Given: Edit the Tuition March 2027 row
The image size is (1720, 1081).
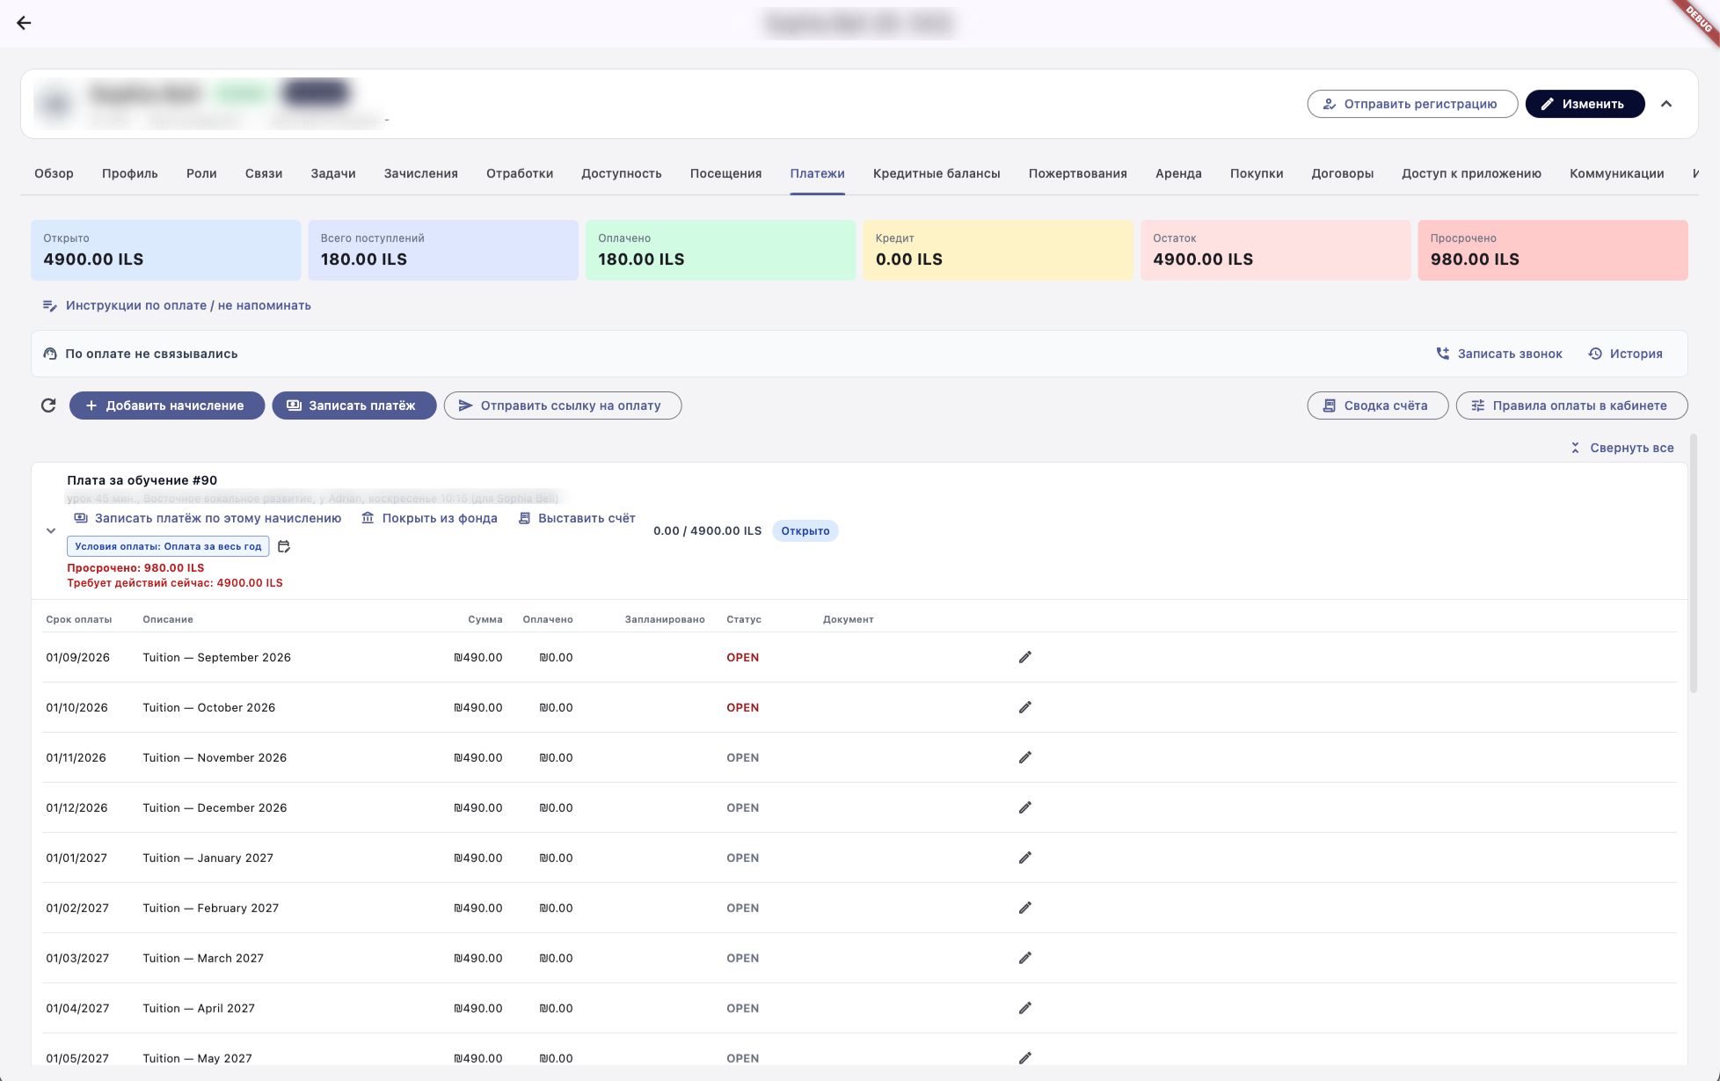Looking at the screenshot, I should click(x=1024, y=958).
